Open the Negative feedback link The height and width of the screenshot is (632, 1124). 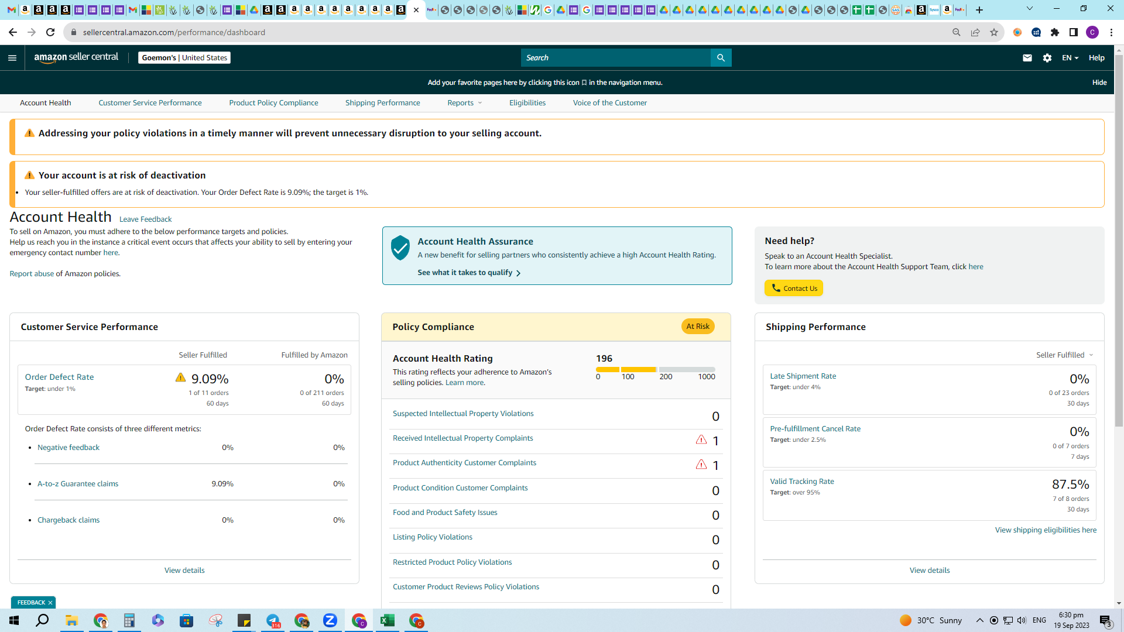[x=68, y=447]
